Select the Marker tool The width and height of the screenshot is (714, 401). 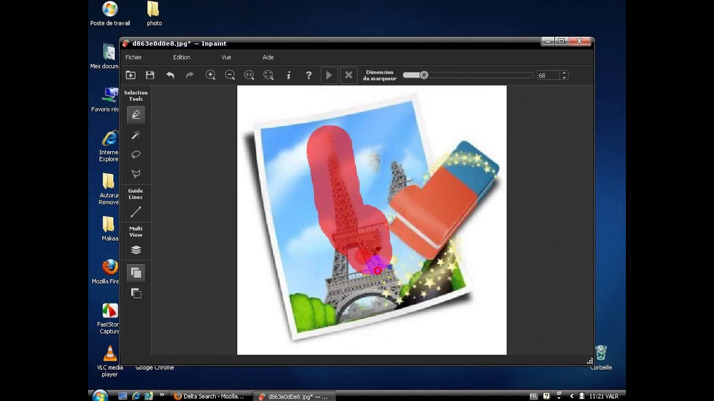click(x=136, y=115)
